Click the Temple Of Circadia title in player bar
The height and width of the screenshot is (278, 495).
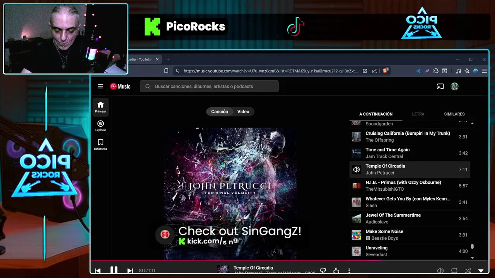253,268
